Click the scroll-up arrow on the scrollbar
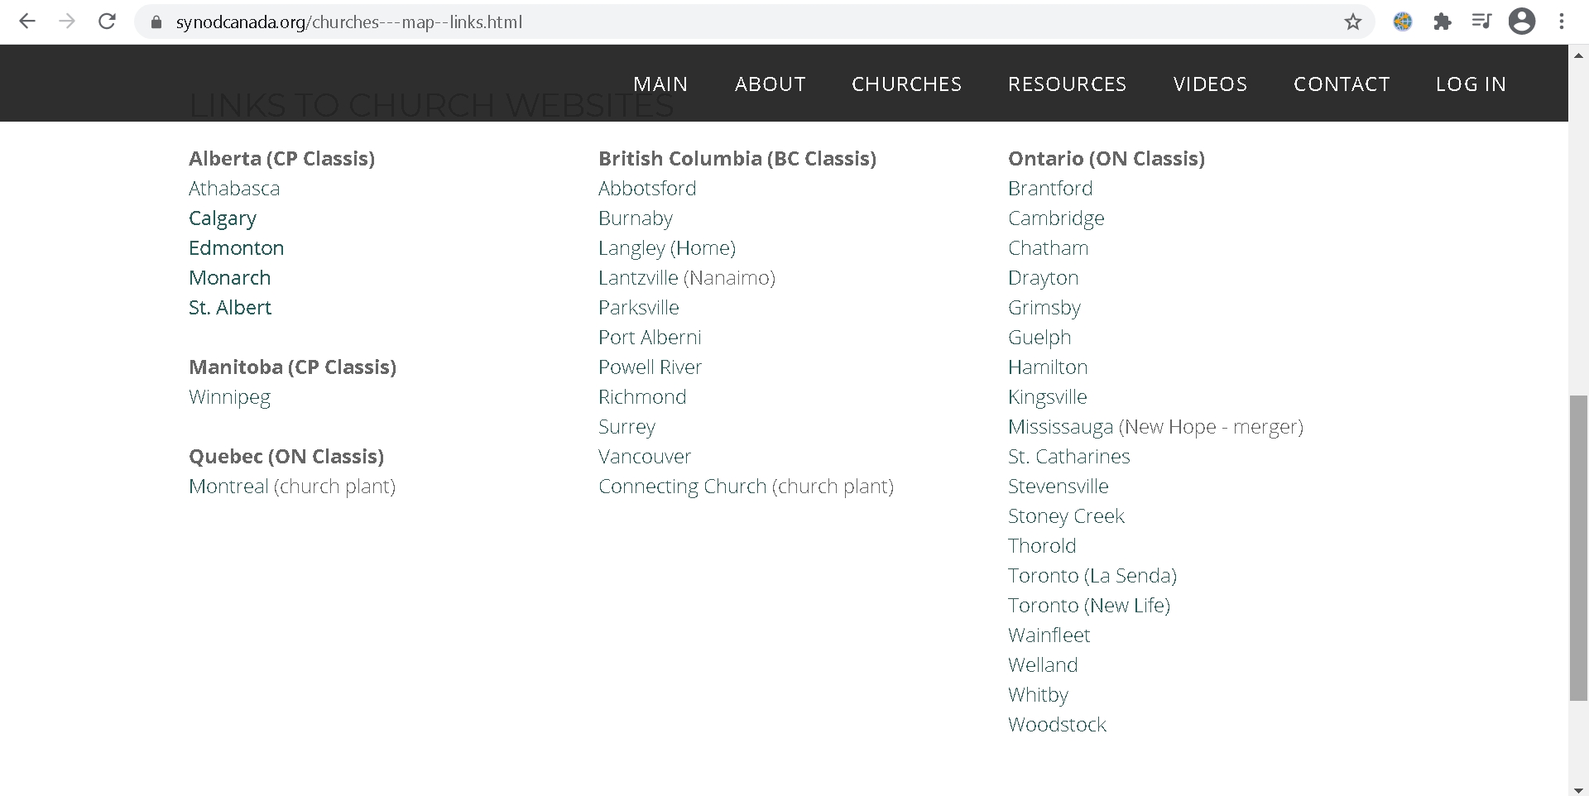The width and height of the screenshot is (1589, 796). point(1579,55)
